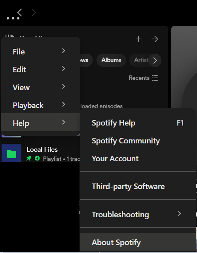Click the chevron next to Edit
The image size is (197, 253).
64,69
